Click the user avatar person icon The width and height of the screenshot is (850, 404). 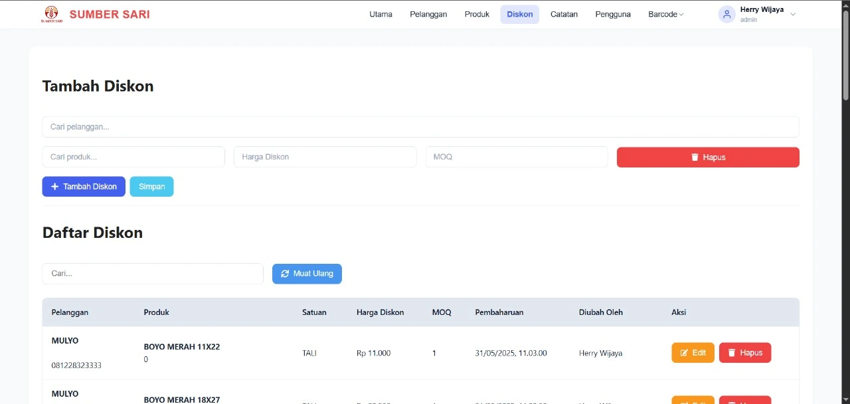pyautogui.click(x=726, y=14)
